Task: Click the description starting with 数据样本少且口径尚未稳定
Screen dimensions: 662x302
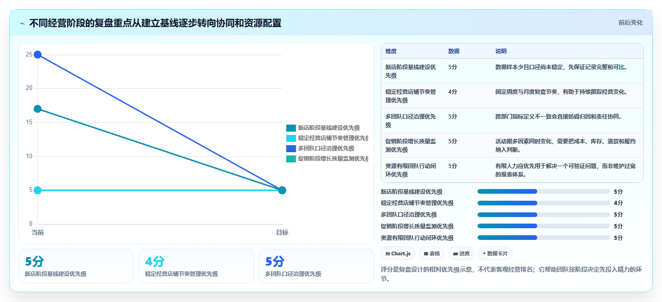Action: pyautogui.click(x=561, y=67)
